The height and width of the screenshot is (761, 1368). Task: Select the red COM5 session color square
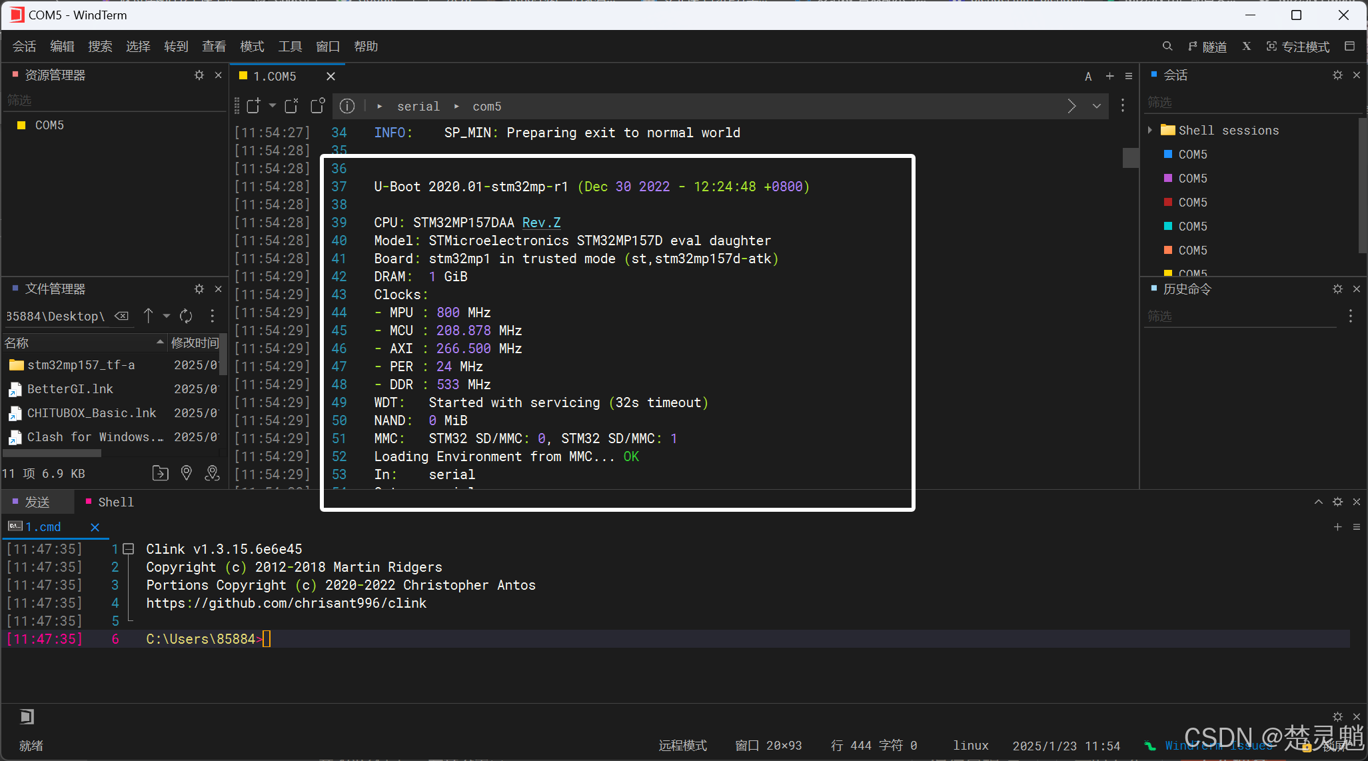[x=1167, y=202]
